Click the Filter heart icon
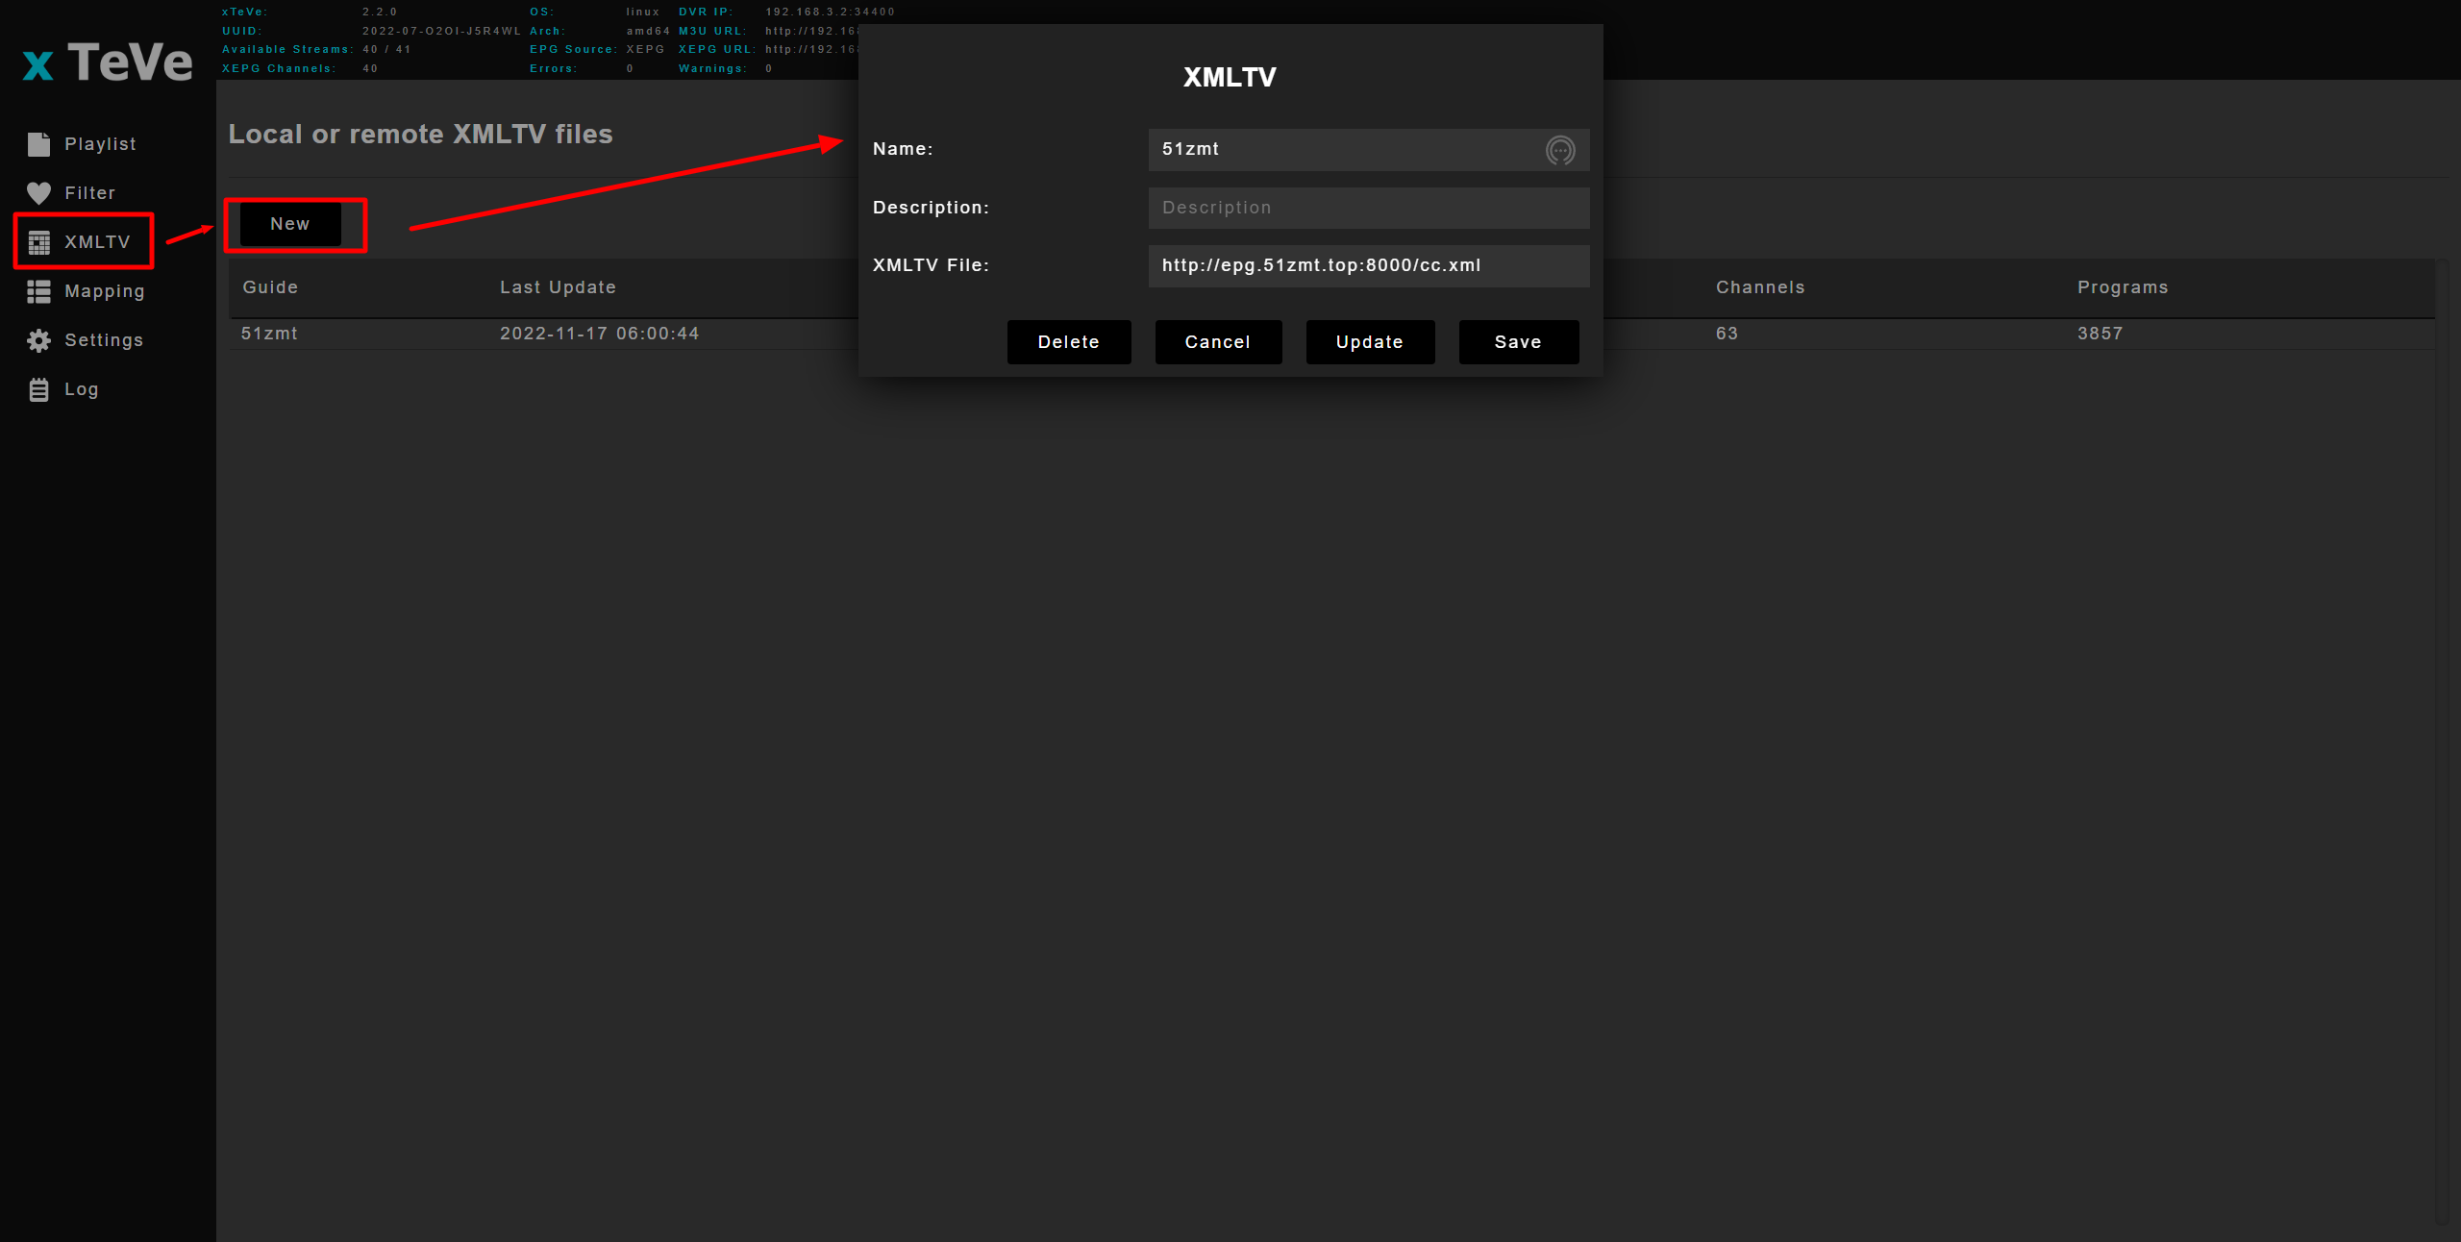The width and height of the screenshot is (2461, 1242). [38, 193]
